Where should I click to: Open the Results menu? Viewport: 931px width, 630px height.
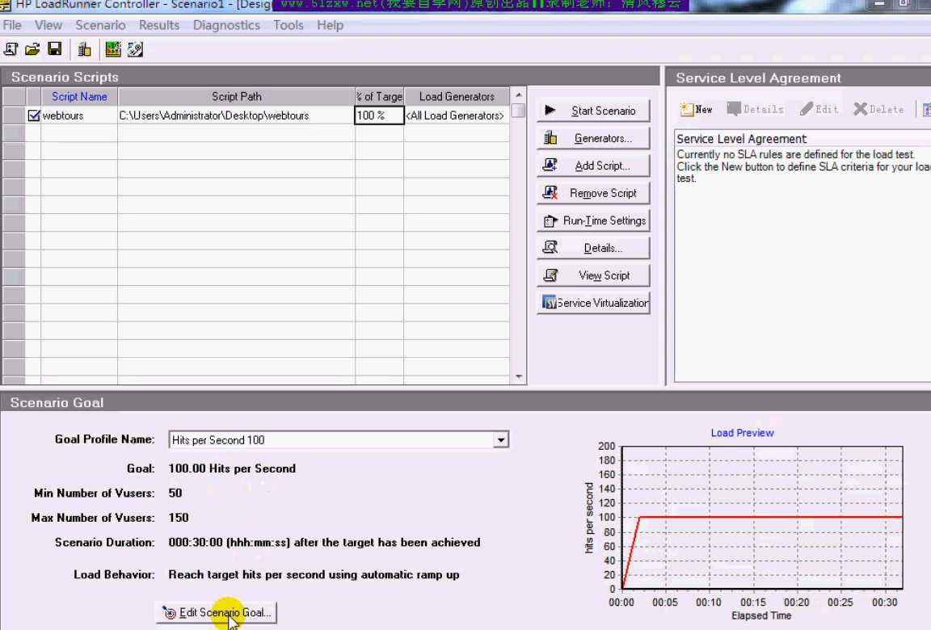(x=159, y=25)
